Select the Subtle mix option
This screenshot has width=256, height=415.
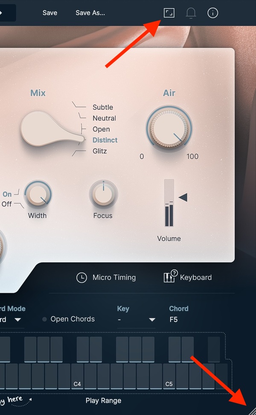pos(103,107)
